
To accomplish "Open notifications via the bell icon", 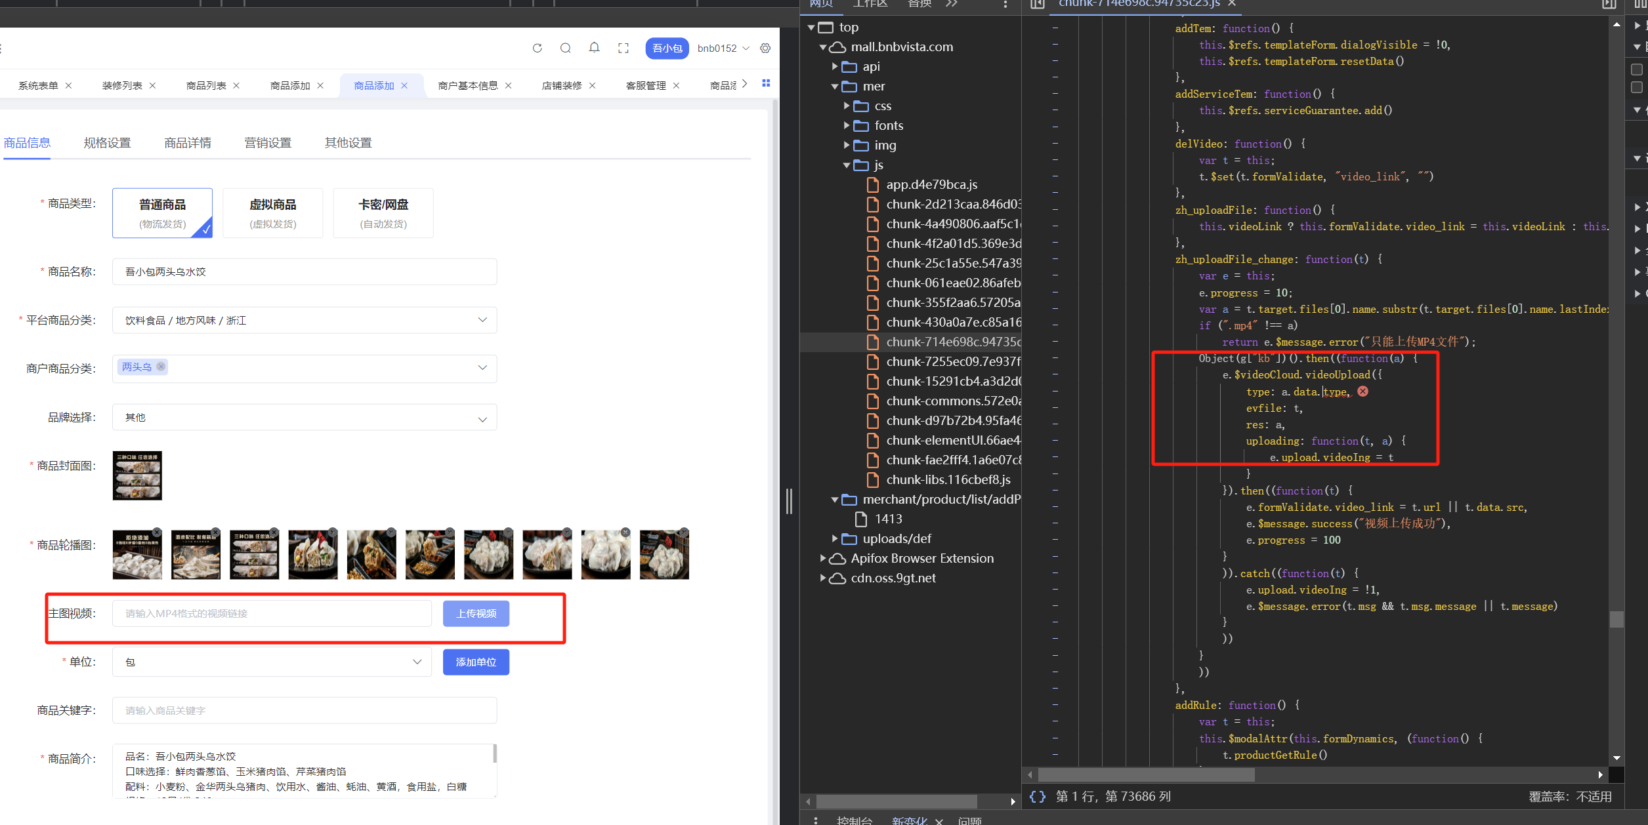I will [x=594, y=48].
